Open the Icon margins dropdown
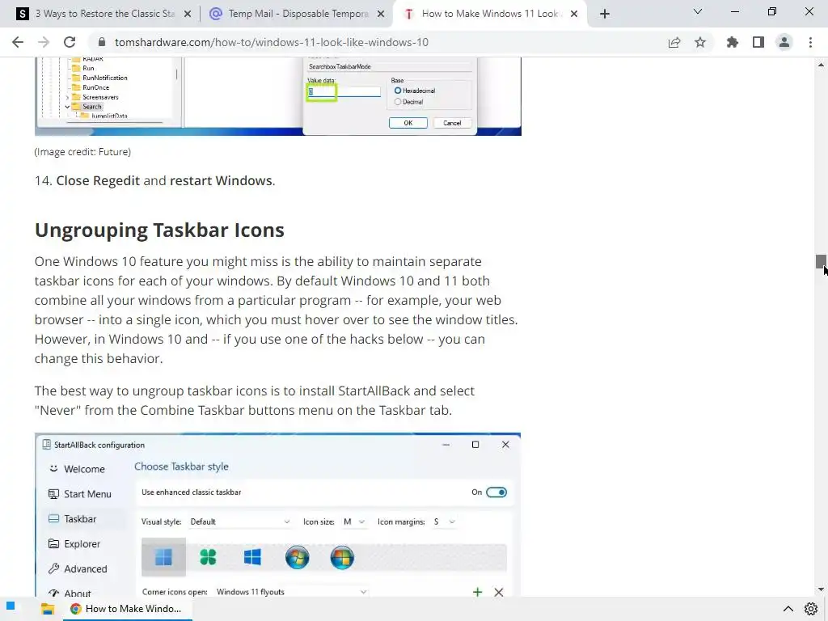 pyautogui.click(x=444, y=522)
